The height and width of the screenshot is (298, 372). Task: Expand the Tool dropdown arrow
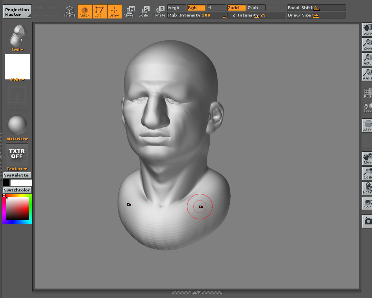pyautogui.click(x=22, y=50)
